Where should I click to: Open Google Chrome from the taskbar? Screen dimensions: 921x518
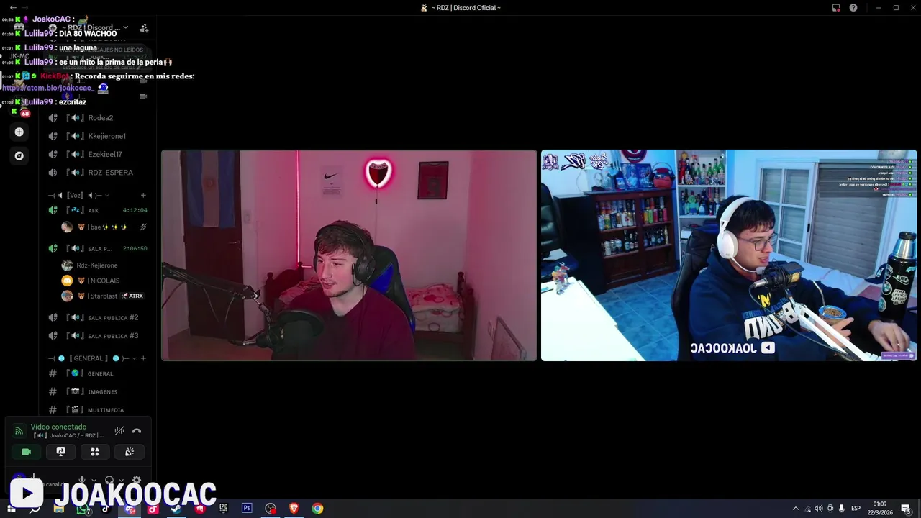pos(317,509)
